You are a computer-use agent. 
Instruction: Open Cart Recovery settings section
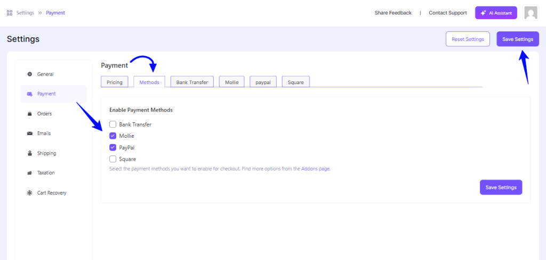point(54,192)
